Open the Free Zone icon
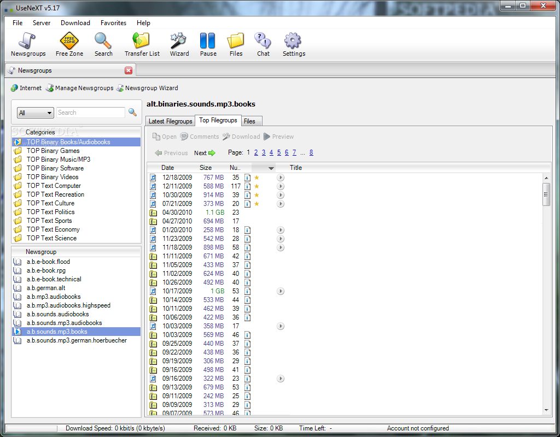The width and height of the screenshot is (560, 437). [69, 45]
